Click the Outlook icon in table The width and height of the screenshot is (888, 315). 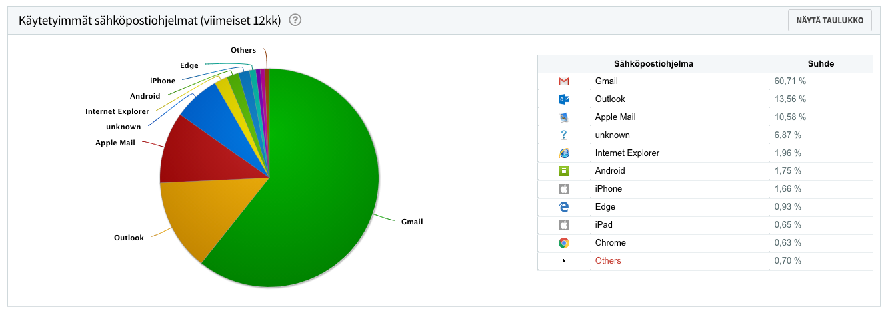point(564,99)
